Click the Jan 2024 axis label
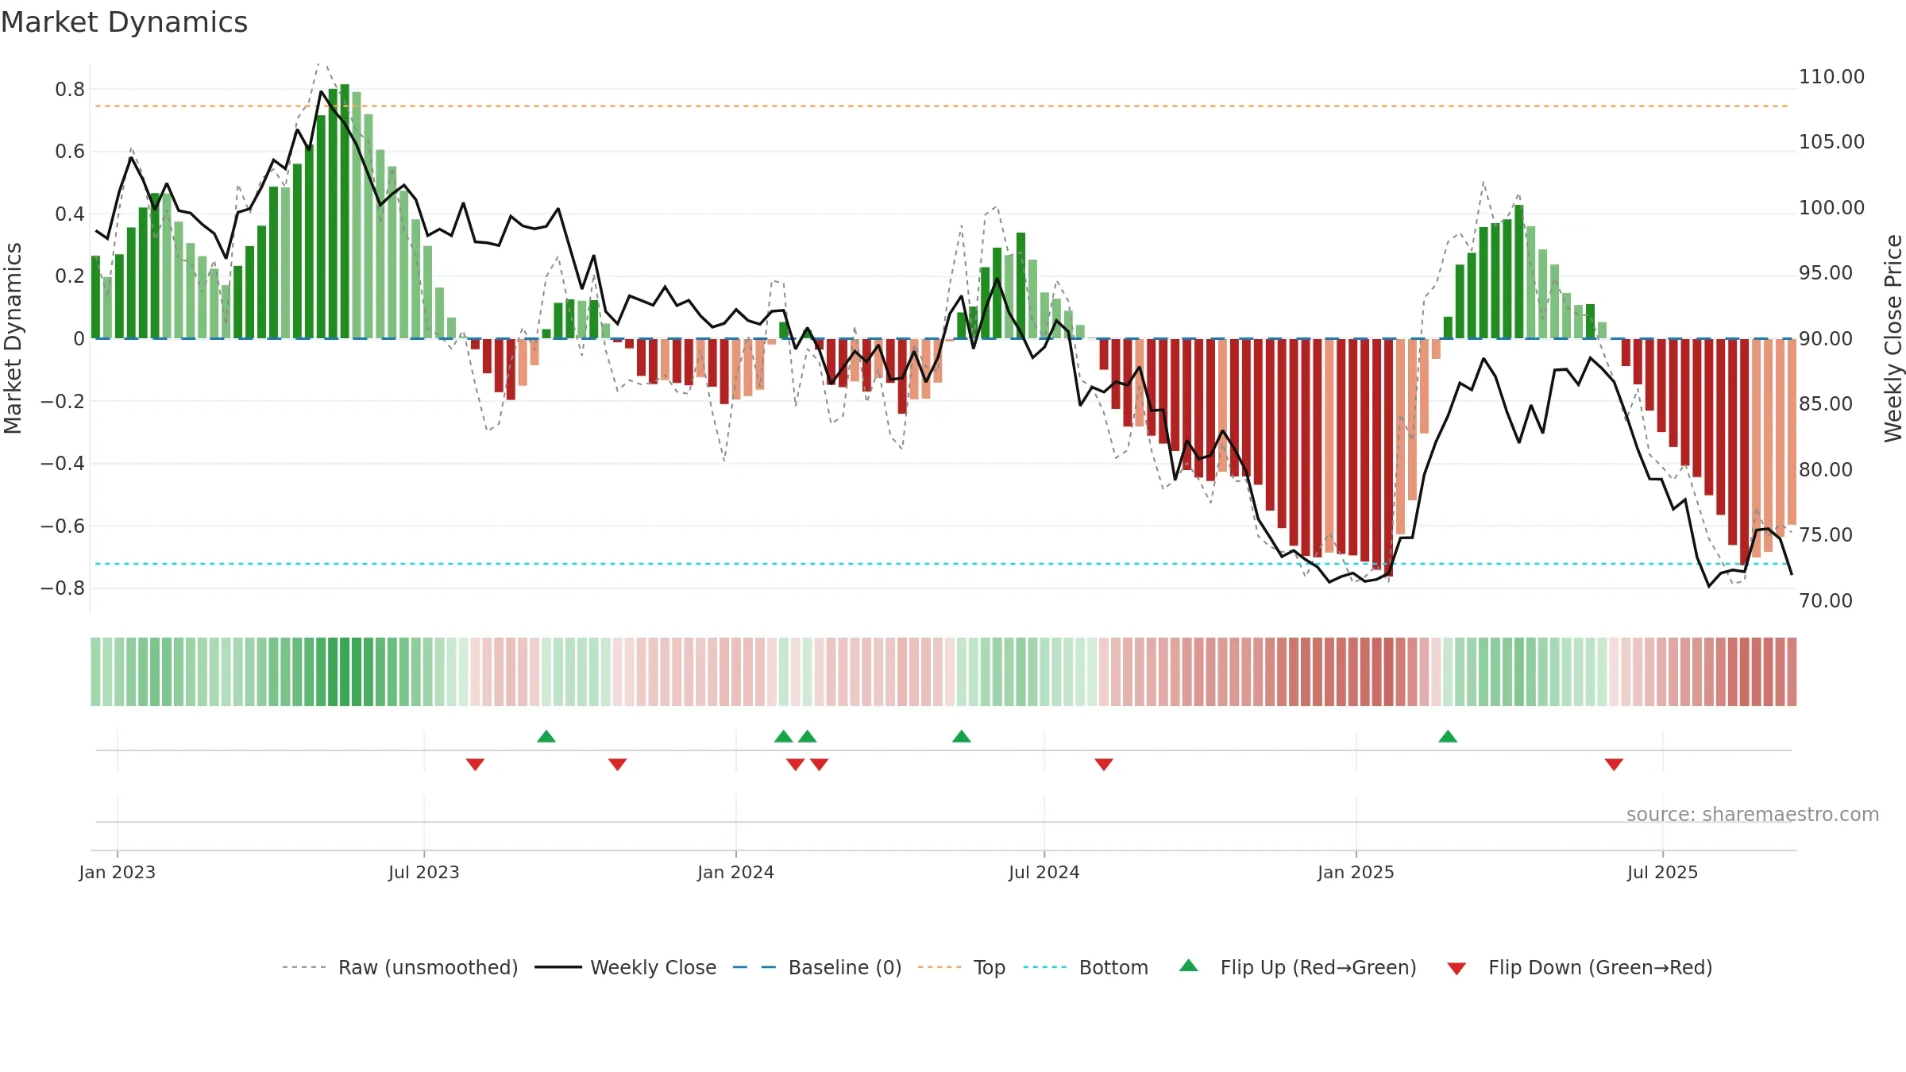Image resolution: width=1906 pixels, height=1072 pixels. (x=736, y=872)
